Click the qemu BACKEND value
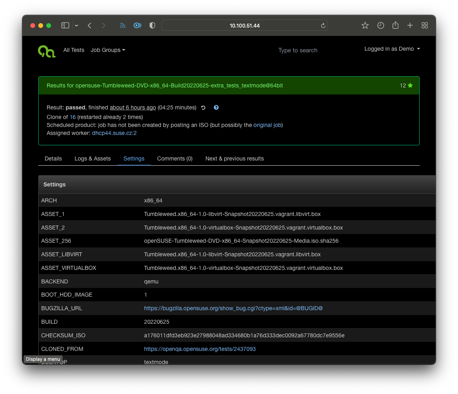The width and height of the screenshot is (458, 394). click(x=151, y=281)
